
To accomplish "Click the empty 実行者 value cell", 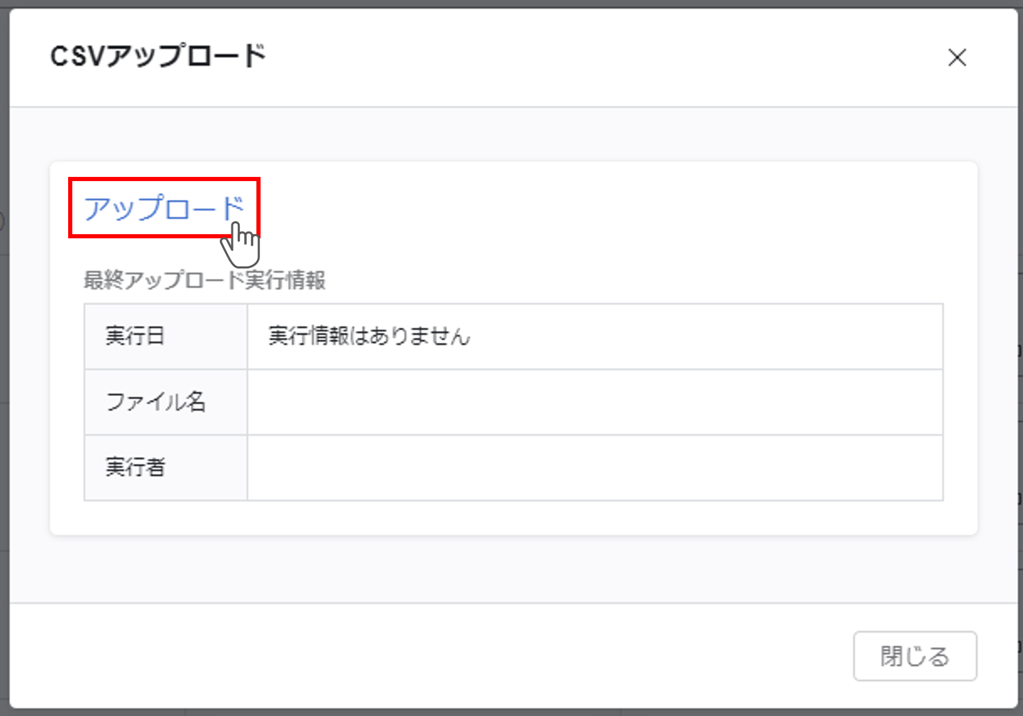I will (x=594, y=467).
